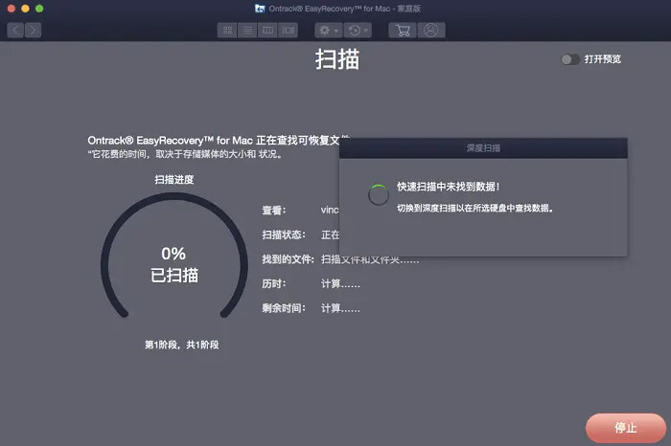Image resolution: width=671 pixels, height=446 pixels.
Task: Click the 深度扫描 dialog title bar
Action: (483, 148)
